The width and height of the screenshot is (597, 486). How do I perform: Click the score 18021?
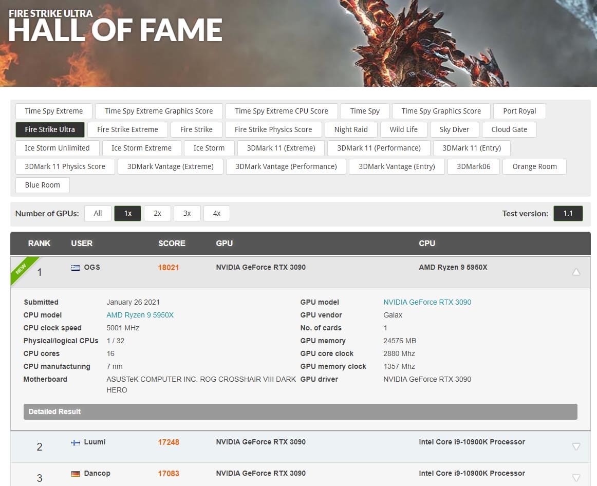(x=169, y=268)
